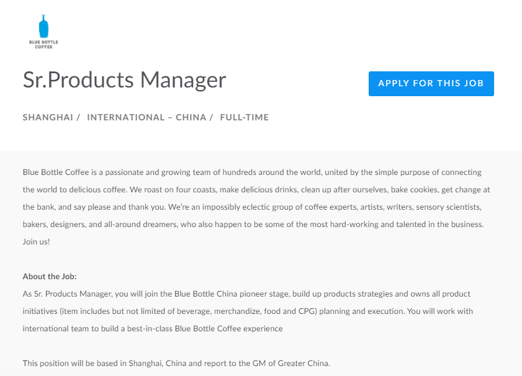Click the INTERNATIONAL – CHINA team label

146,117
